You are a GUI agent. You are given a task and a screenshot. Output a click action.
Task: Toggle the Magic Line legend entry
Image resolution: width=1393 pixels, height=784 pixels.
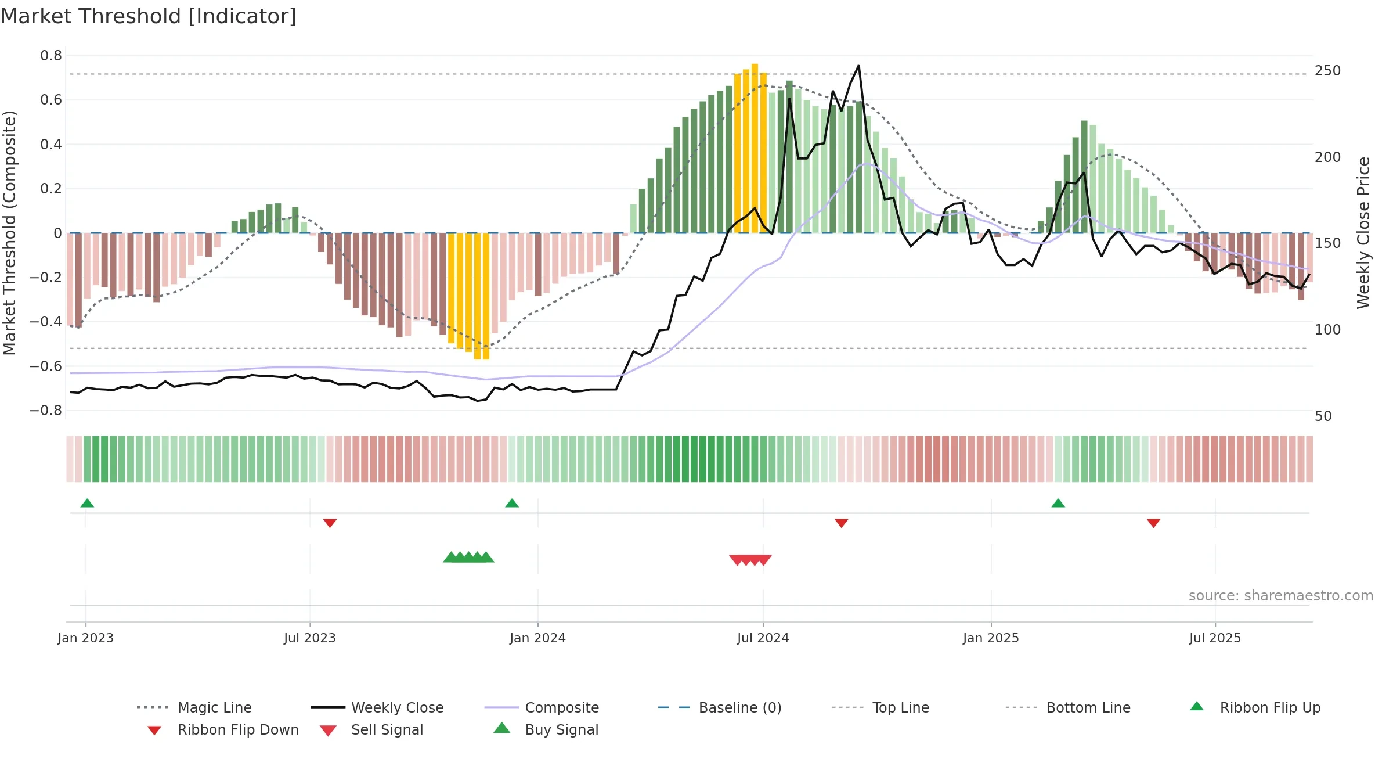[194, 707]
